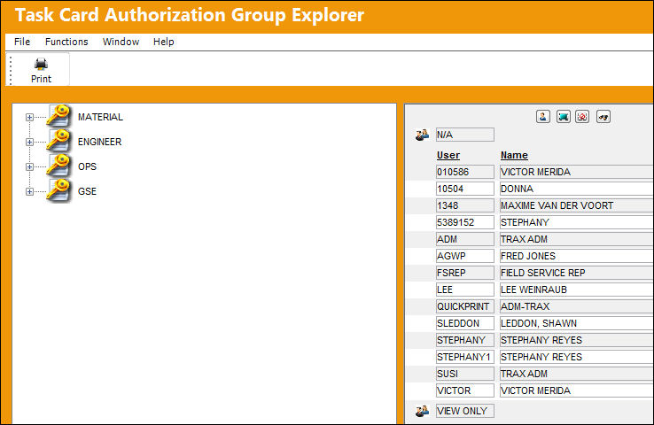This screenshot has height=425, width=654.
Task: Select user cell AGWP
Action: point(465,256)
